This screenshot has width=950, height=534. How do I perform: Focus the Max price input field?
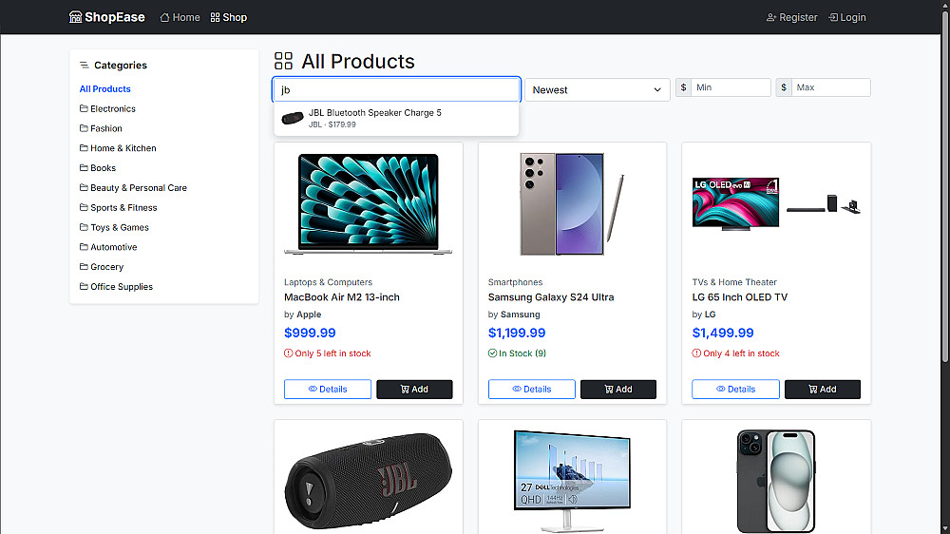[831, 87]
